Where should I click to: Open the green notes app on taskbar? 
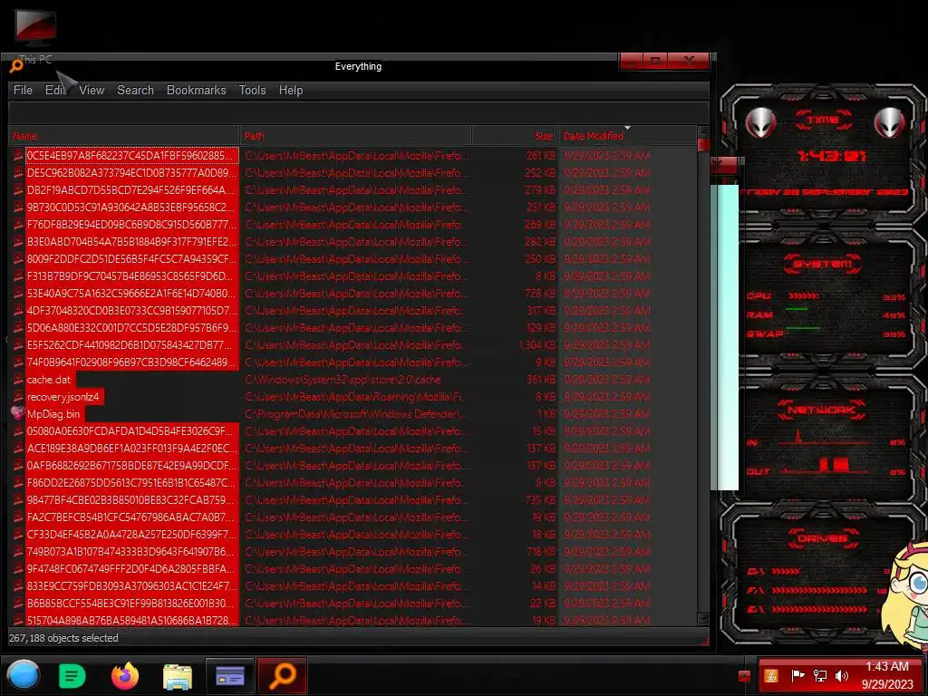coord(72,675)
